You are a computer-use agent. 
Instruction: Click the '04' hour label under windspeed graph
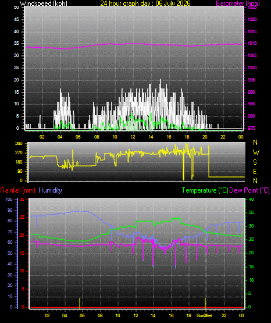pyautogui.click(x=60, y=137)
